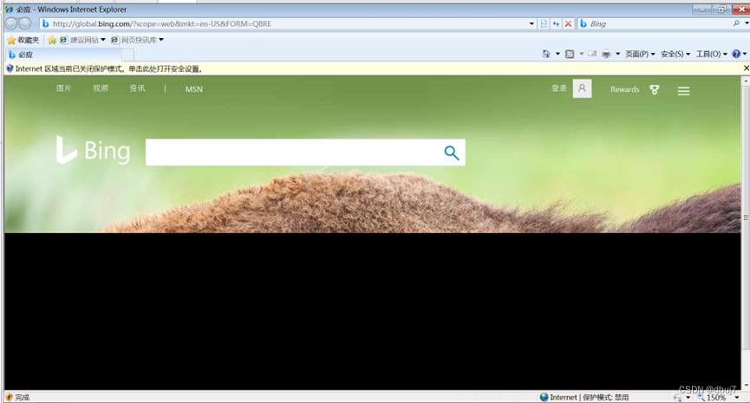
Task: Click the compatibility view page icon
Action: click(x=544, y=23)
